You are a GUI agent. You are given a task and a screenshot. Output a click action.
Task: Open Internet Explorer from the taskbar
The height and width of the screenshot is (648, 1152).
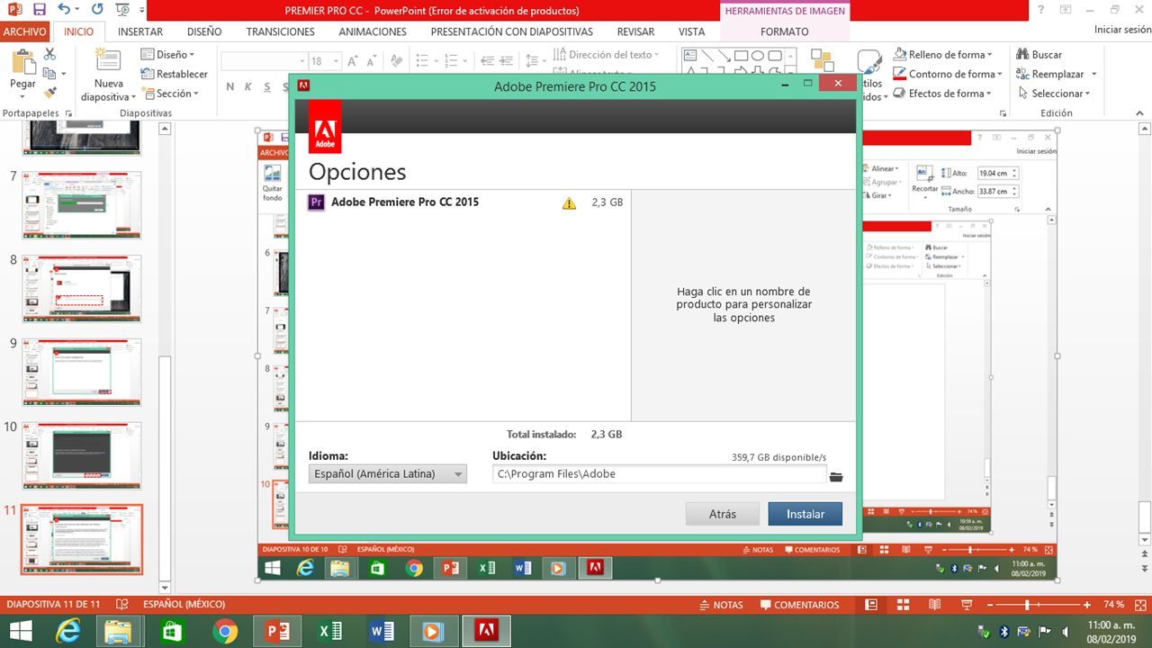68,632
